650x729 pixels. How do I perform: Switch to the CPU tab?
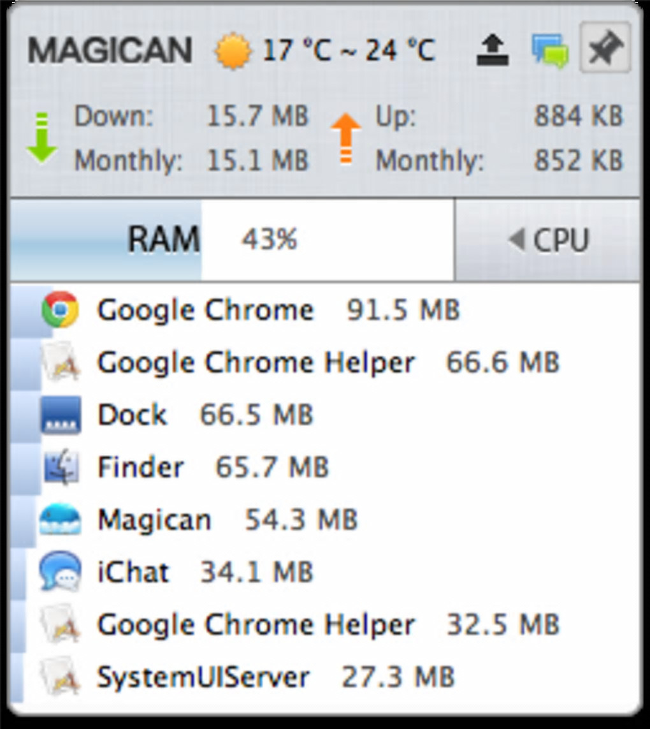[x=548, y=240]
